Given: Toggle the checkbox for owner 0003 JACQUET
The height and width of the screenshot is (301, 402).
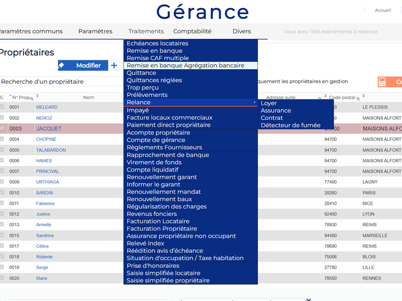Looking at the screenshot, I should (2, 128).
